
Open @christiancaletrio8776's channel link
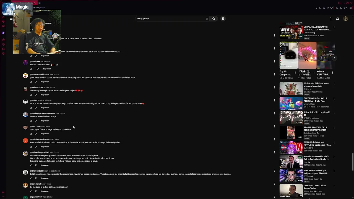[39, 139]
